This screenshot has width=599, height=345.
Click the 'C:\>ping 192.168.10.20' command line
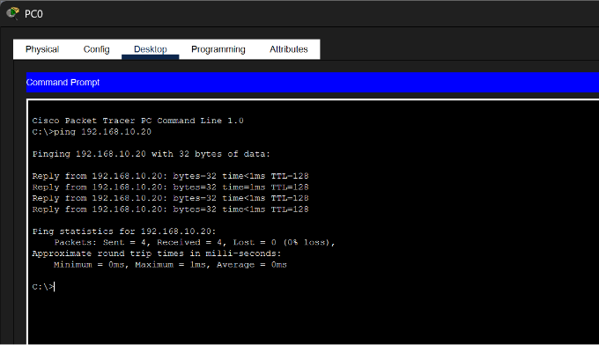(92, 132)
